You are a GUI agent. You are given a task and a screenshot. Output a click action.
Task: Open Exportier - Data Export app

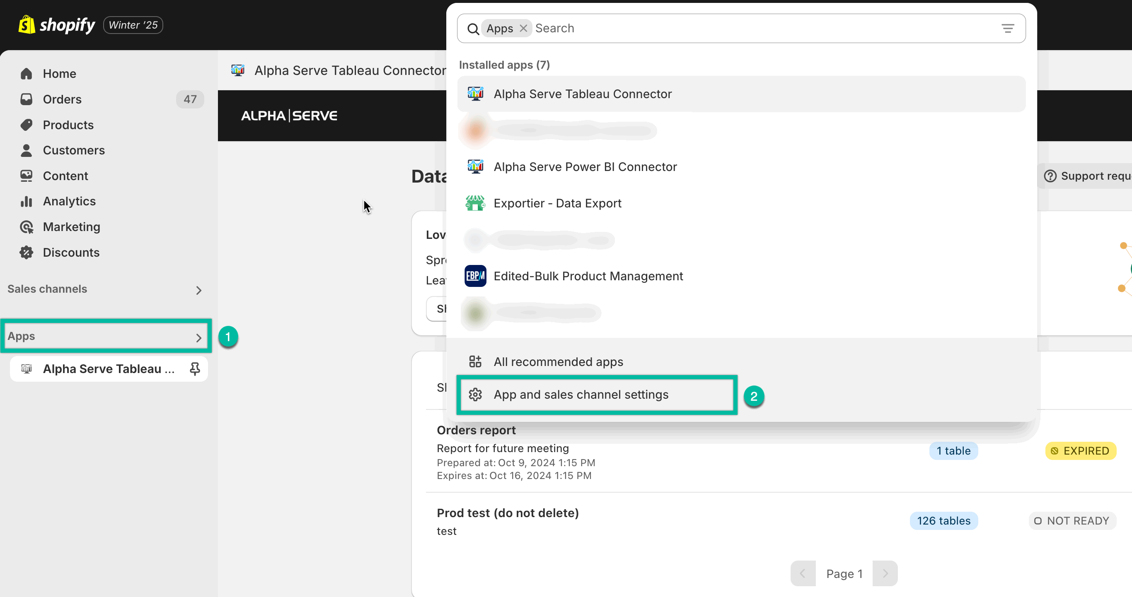point(741,203)
